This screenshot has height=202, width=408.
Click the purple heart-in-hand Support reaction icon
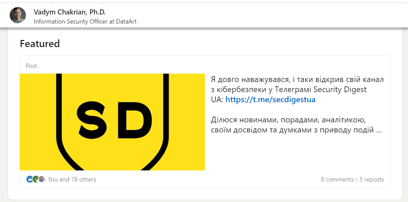pos(41,179)
